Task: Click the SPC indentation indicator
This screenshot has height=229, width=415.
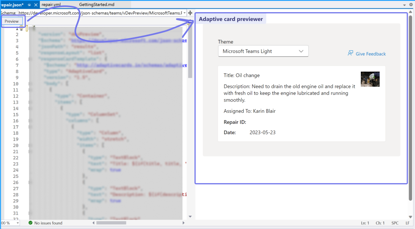Action: pos(395,223)
